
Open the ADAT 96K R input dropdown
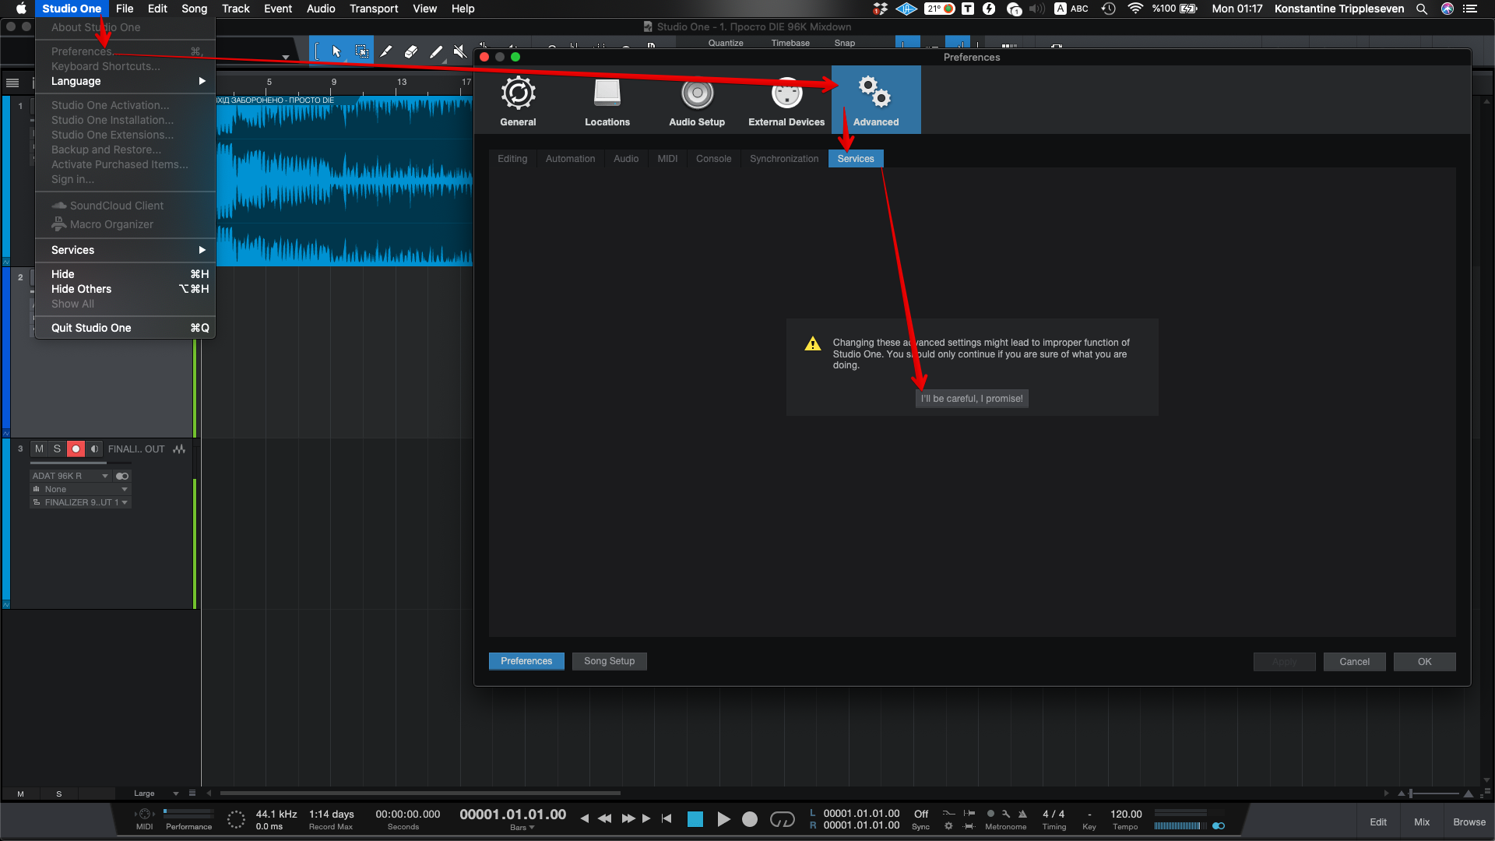click(x=71, y=476)
